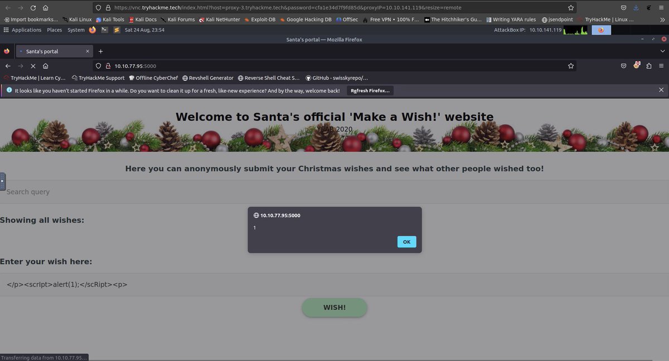
Task: Open OffSec bookmark
Action: point(347,19)
